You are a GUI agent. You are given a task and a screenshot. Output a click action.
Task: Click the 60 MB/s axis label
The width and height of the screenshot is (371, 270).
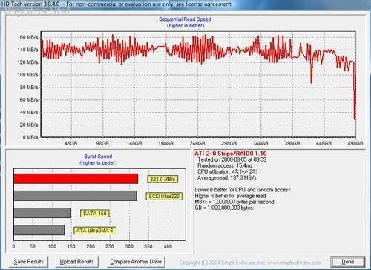click(29, 100)
